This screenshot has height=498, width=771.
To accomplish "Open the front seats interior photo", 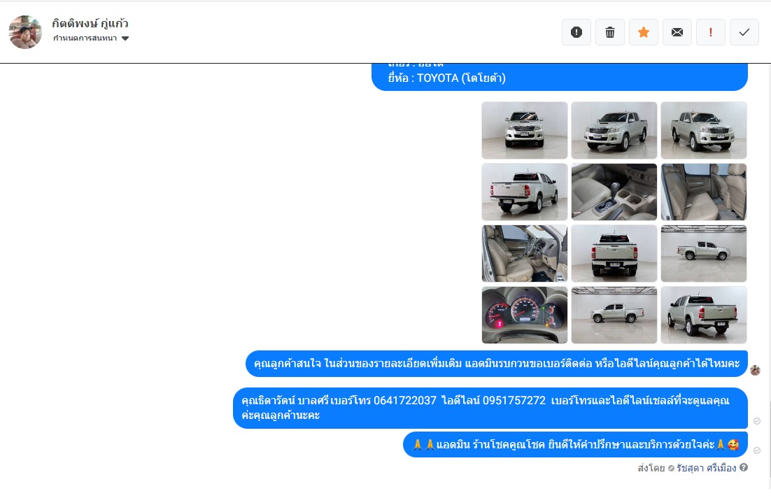I will 525,254.
